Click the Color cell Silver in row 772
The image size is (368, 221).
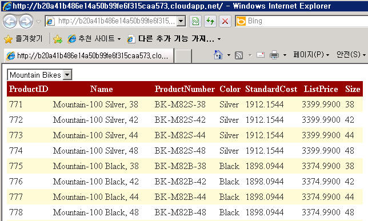point(229,120)
